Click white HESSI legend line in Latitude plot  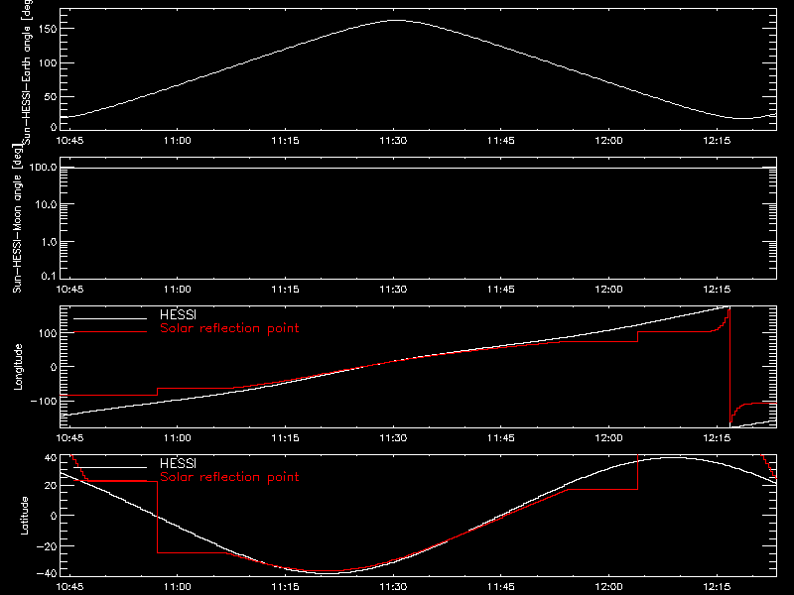coord(110,467)
